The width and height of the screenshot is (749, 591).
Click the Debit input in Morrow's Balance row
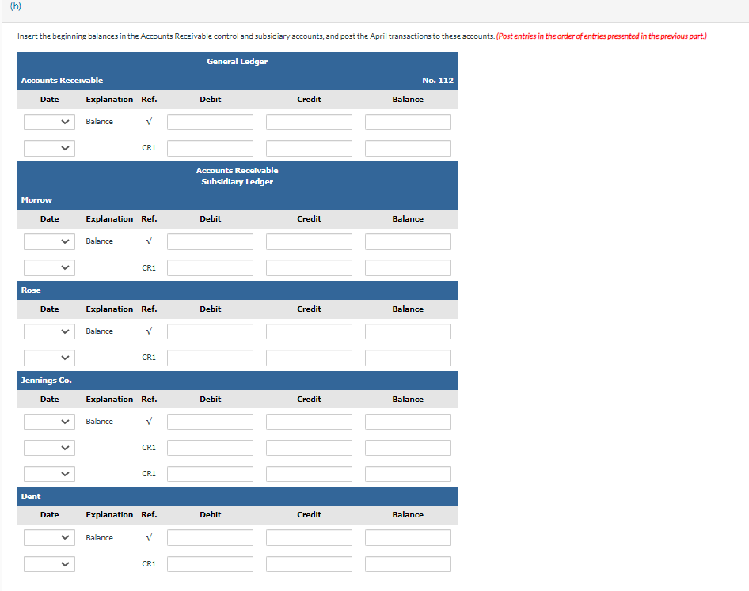[x=210, y=241]
